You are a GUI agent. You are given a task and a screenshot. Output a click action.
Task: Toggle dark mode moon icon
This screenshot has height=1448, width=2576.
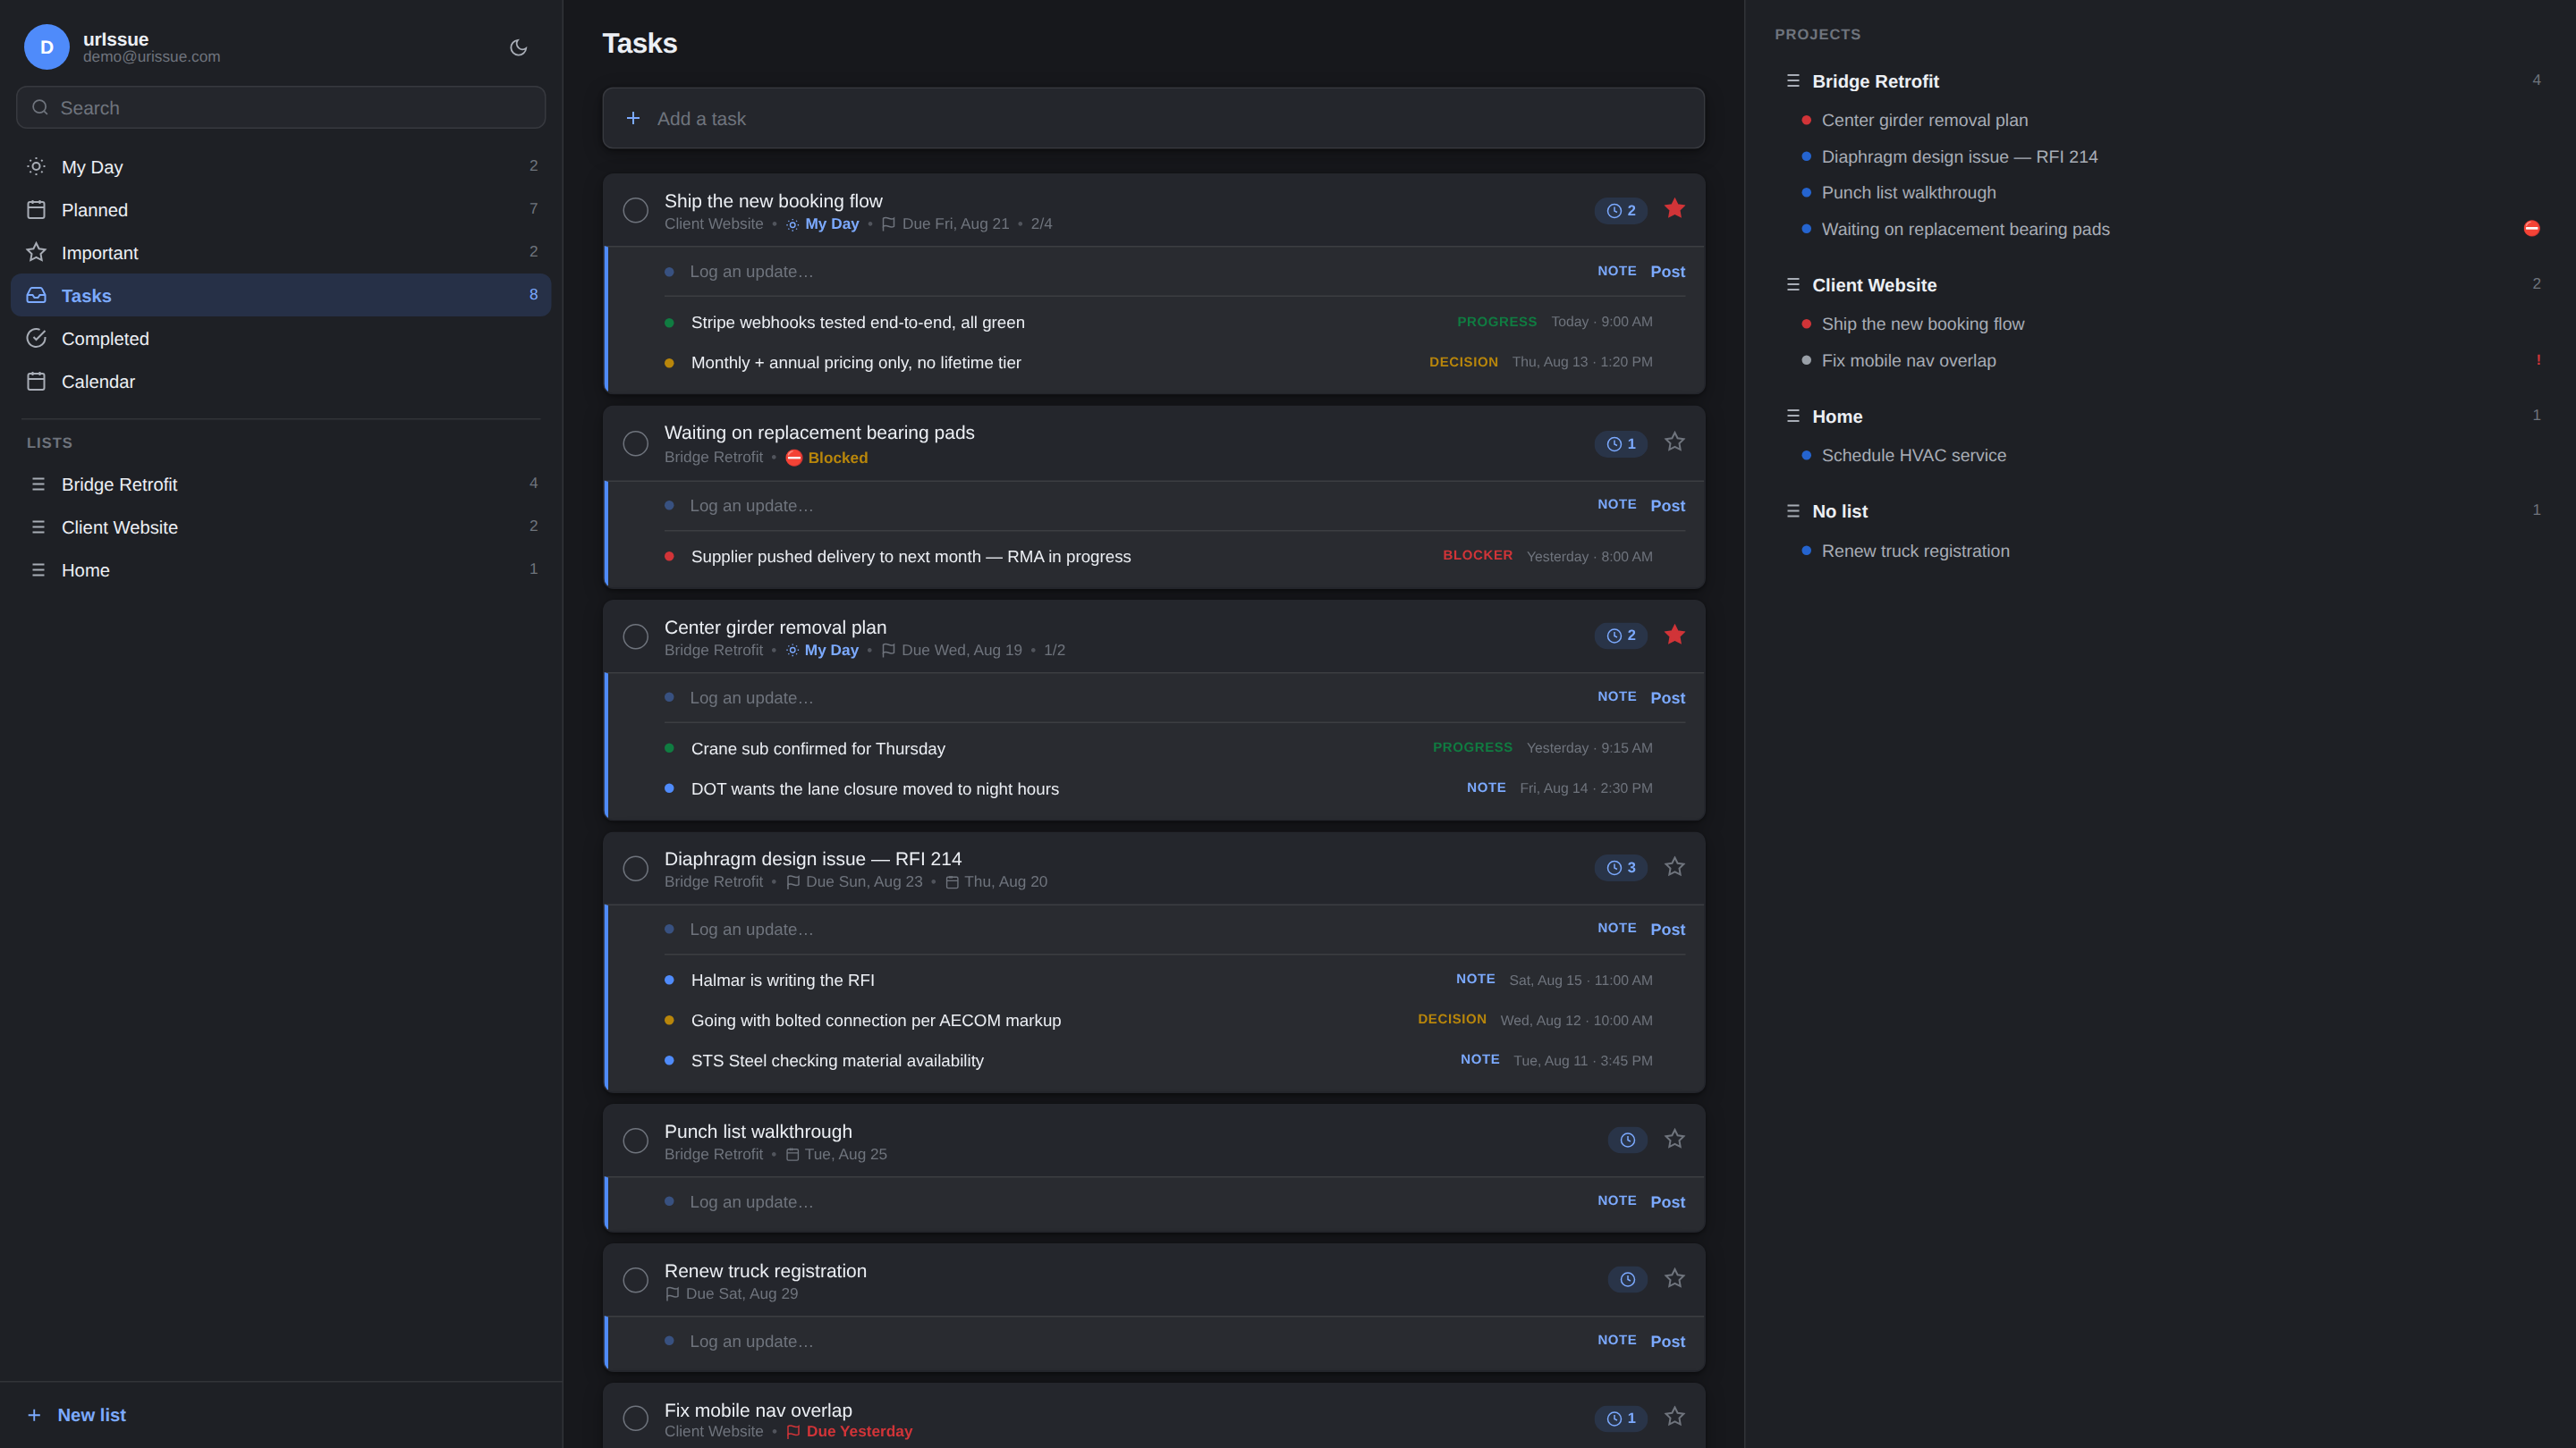518,47
